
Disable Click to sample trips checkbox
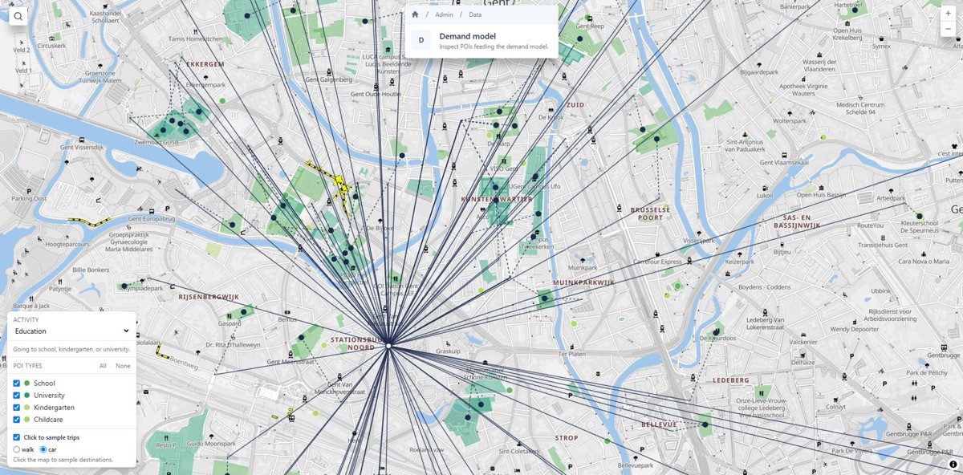click(x=16, y=437)
